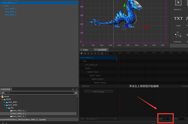This screenshot has height=124, width=188.
Task: Collapse the pvp folder
Action: point(7,108)
